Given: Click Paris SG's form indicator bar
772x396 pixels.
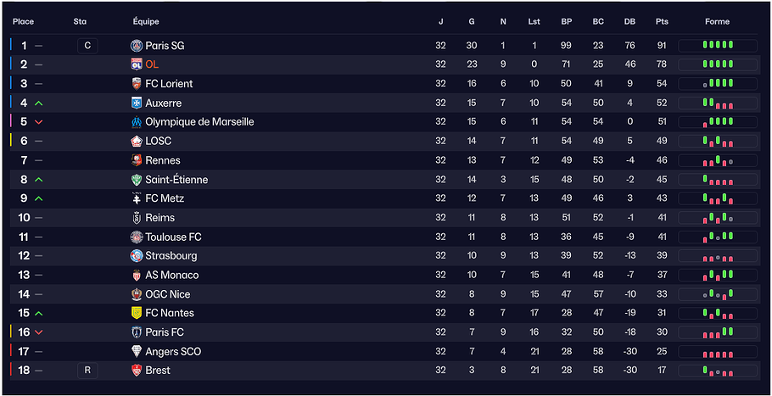Looking at the screenshot, I should (718, 45).
